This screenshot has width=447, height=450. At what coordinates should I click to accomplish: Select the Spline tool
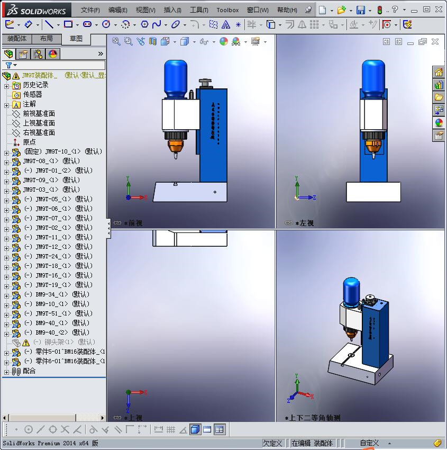click(157, 25)
